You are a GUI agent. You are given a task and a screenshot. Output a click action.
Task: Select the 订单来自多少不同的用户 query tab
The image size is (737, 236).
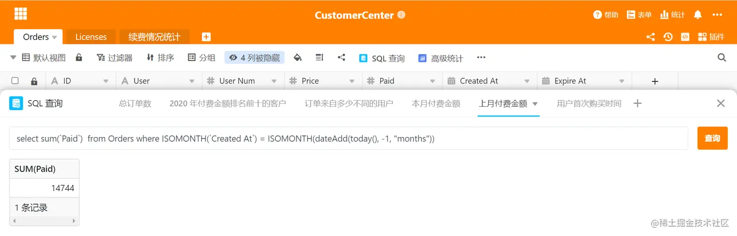point(349,103)
